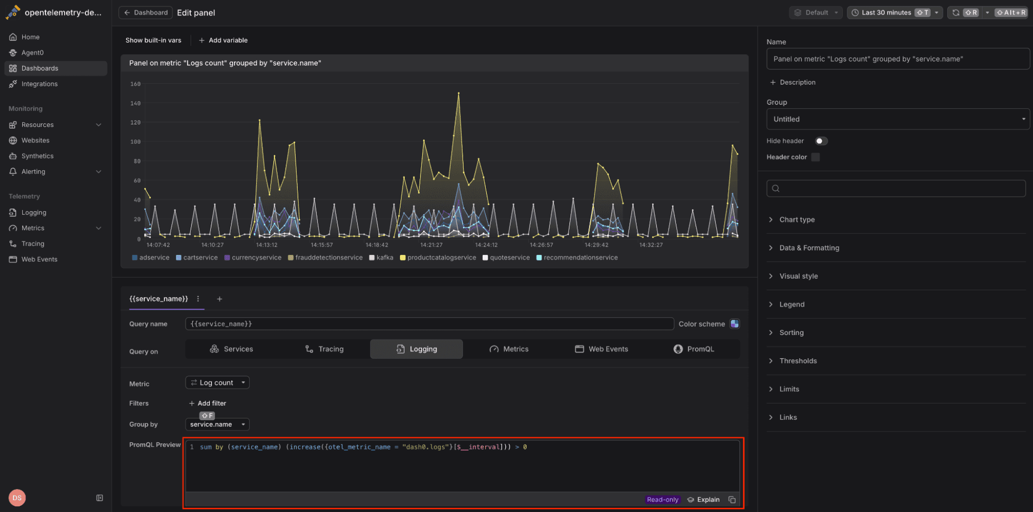
Task: Click Add variable
Action: pyautogui.click(x=223, y=40)
